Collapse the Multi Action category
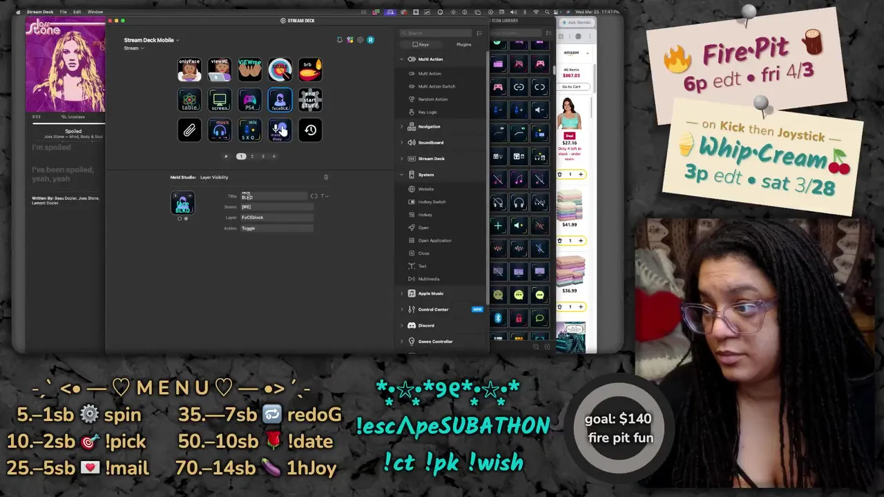 (402, 59)
